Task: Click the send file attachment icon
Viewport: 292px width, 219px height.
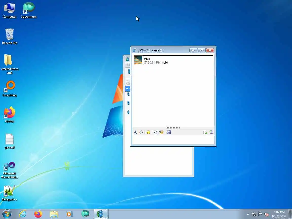Action: 155,132
